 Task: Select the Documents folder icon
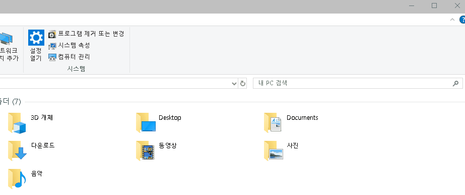pos(273,122)
